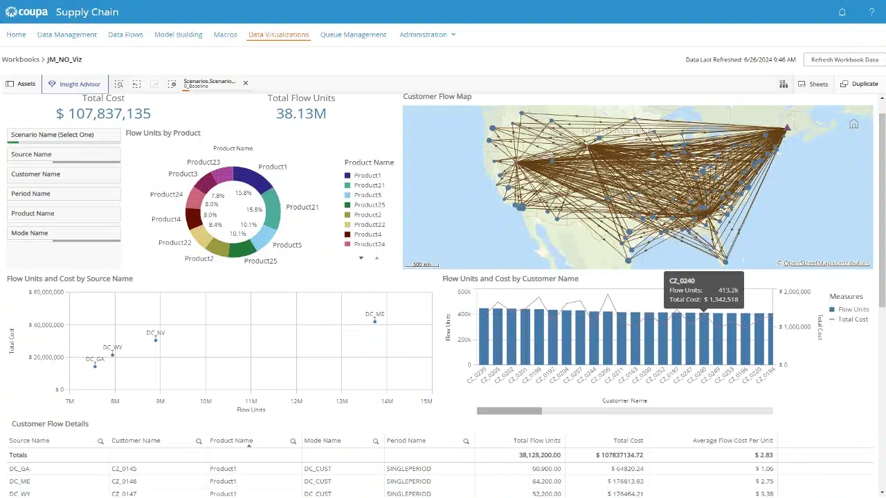Click the search icon in the Source Name column
This screenshot has height=498, width=886.
pos(100,441)
